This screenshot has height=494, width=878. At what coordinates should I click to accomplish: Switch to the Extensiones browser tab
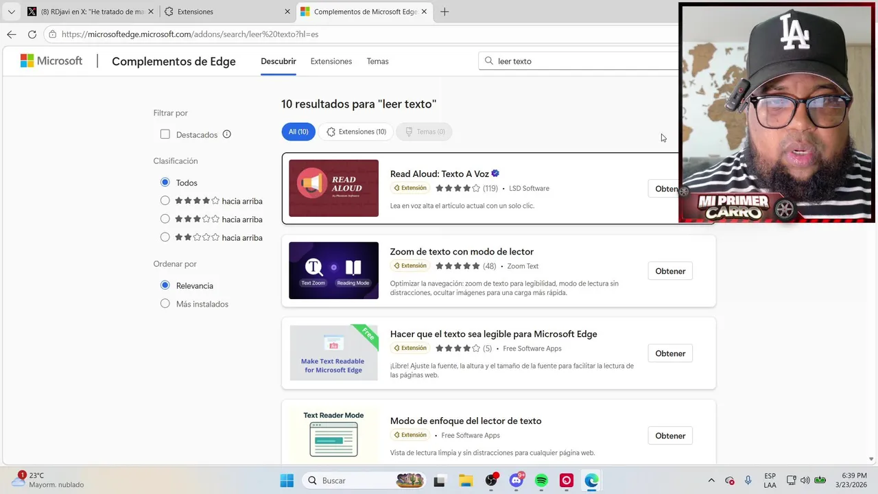pyautogui.click(x=228, y=12)
